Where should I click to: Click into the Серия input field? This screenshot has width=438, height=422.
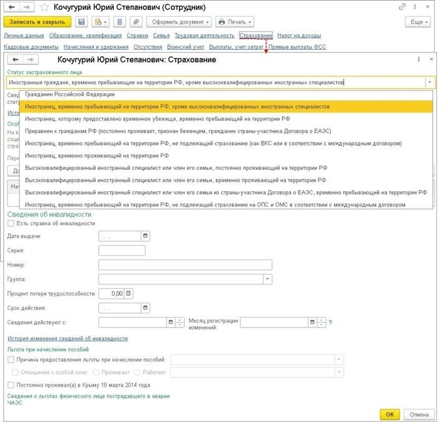pyautogui.click(x=122, y=250)
